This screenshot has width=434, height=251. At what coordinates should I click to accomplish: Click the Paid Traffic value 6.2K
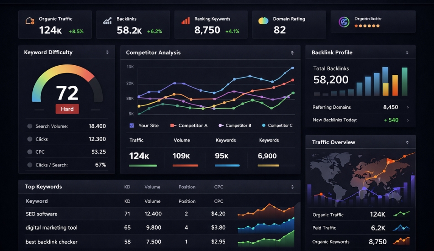pos(378,228)
